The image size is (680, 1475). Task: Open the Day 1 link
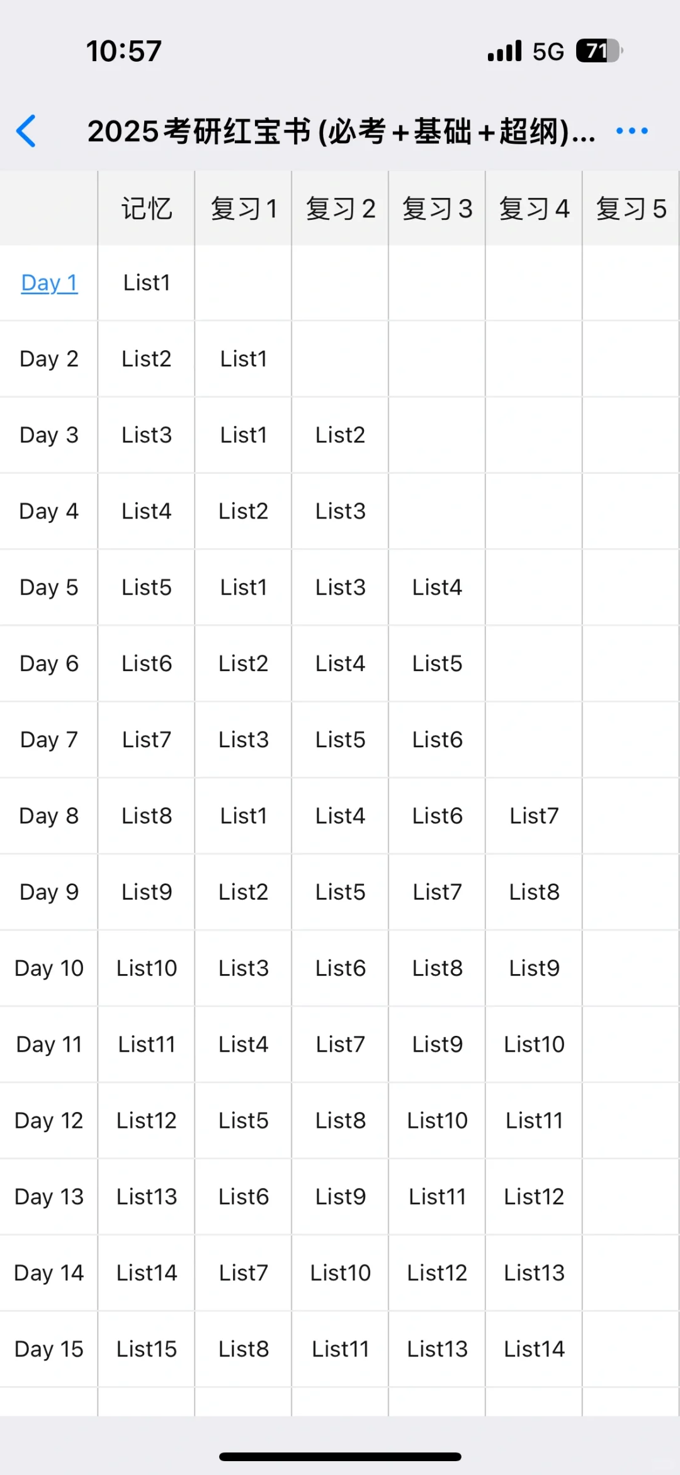49,283
